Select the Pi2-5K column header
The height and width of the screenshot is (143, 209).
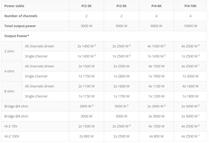tap(121, 6)
